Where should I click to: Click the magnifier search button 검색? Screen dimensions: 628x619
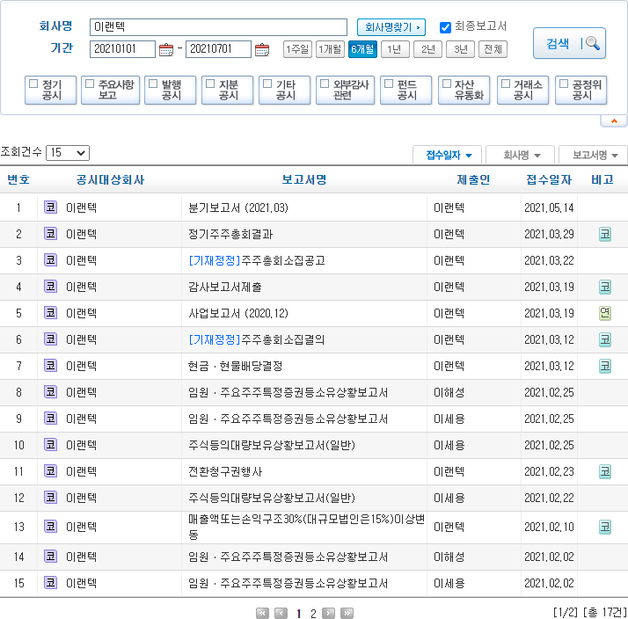[569, 43]
